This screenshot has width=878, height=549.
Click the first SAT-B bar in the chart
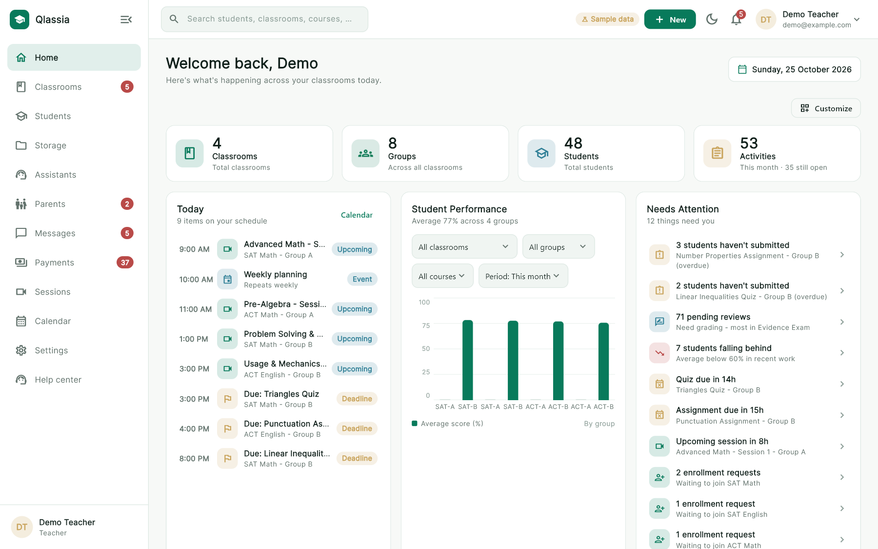pos(468,360)
